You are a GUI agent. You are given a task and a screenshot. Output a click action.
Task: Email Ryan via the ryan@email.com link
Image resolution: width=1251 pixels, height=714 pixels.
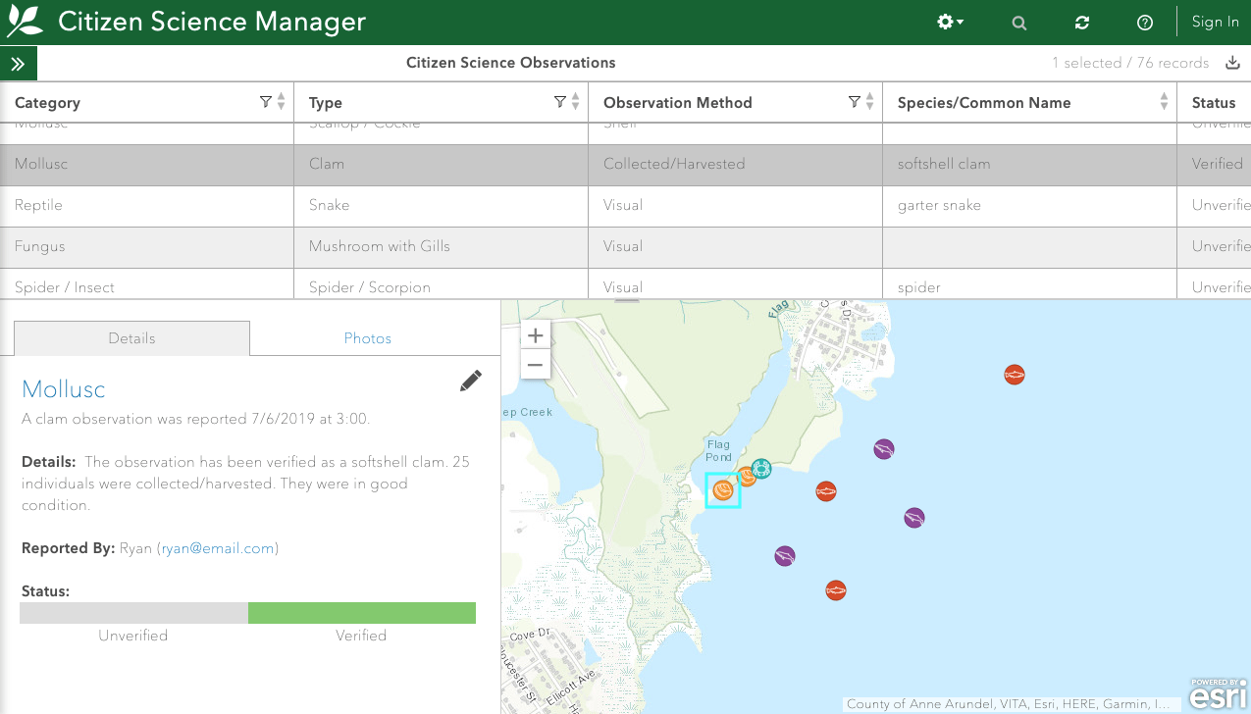(217, 548)
